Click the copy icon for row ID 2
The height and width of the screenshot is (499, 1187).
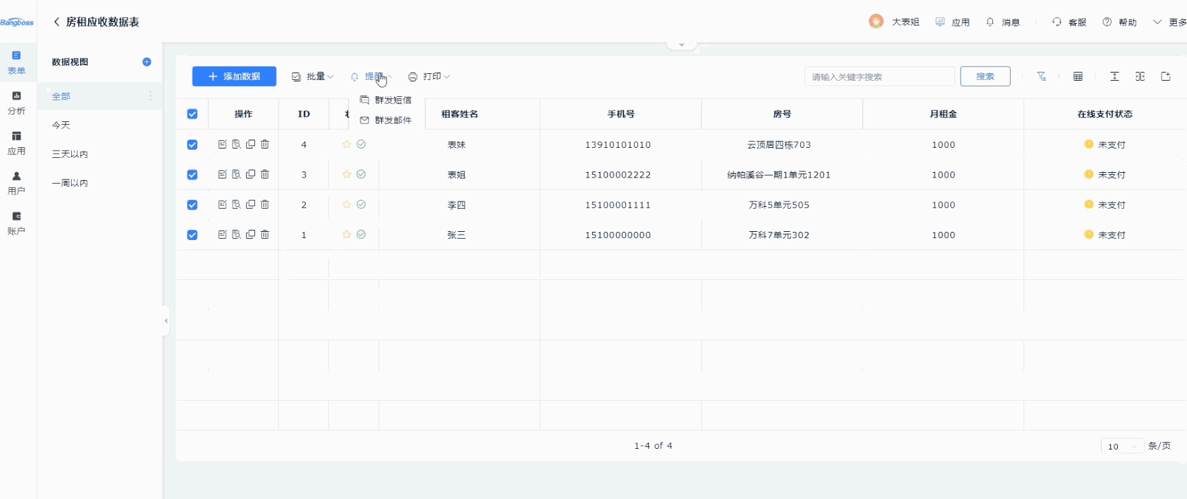coord(250,204)
